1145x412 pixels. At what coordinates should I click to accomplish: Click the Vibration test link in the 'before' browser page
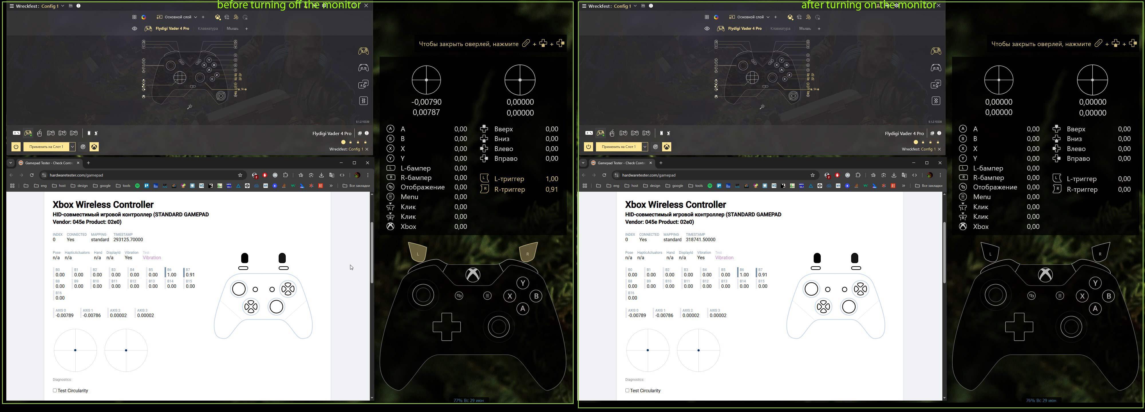(152, 258)
